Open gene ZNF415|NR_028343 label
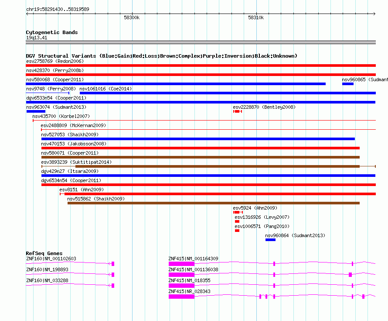The height and width of the screenshot is (321, 388). click(189, 291)
